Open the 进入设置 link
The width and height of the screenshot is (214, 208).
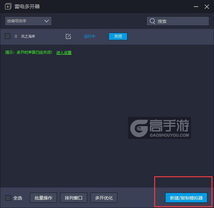64,52
